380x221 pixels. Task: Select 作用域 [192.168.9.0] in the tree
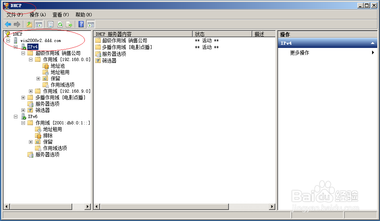(67, 91)
